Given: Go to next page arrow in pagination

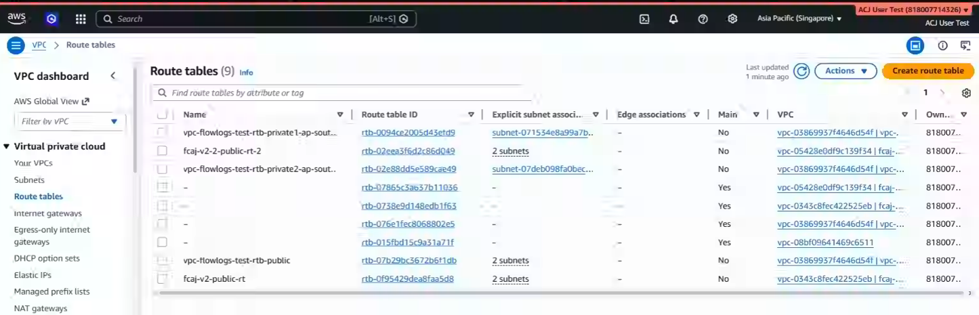Looking at the screenshot, I should (942, 93).
